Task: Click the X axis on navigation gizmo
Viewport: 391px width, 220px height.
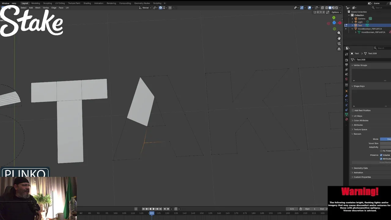Action: tap(340, 23)
